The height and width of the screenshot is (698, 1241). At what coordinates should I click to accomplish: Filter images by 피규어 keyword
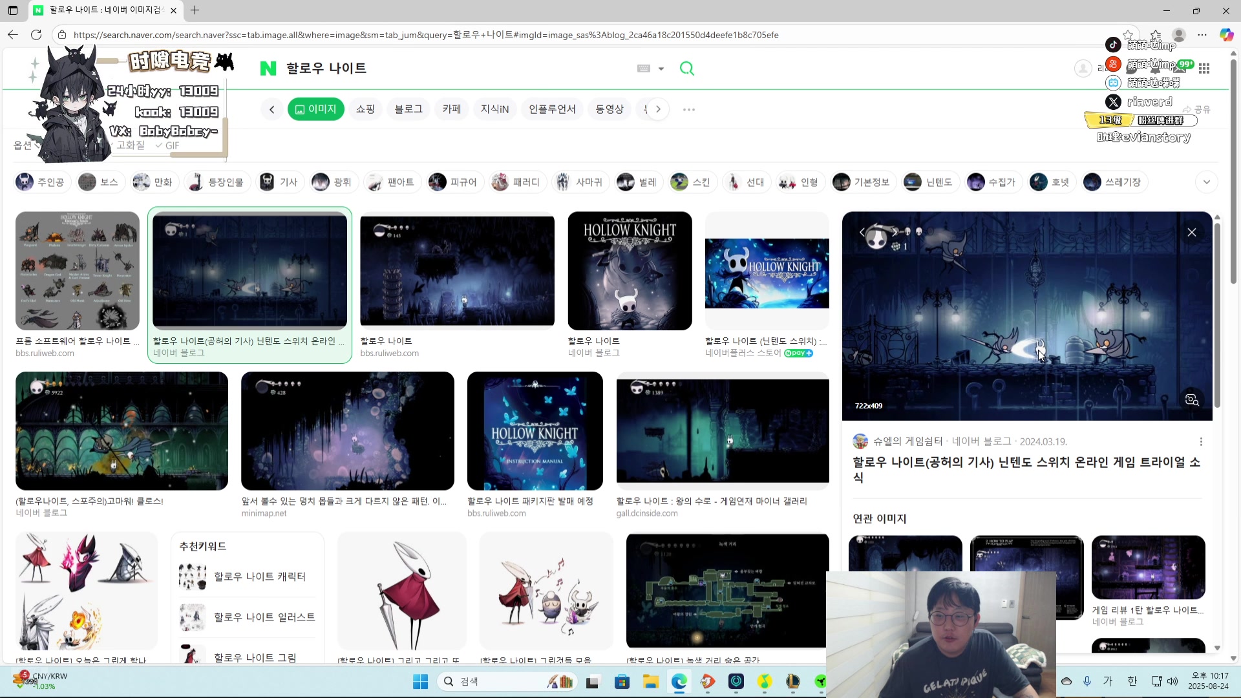pos(454,182)
